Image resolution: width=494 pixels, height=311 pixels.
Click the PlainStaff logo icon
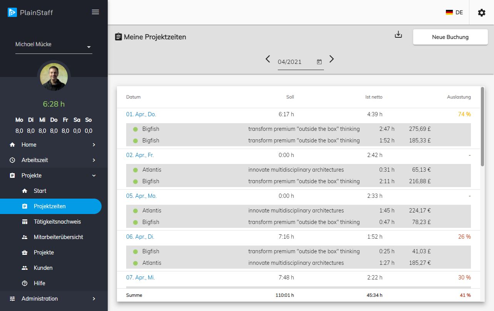coord(12,12)
